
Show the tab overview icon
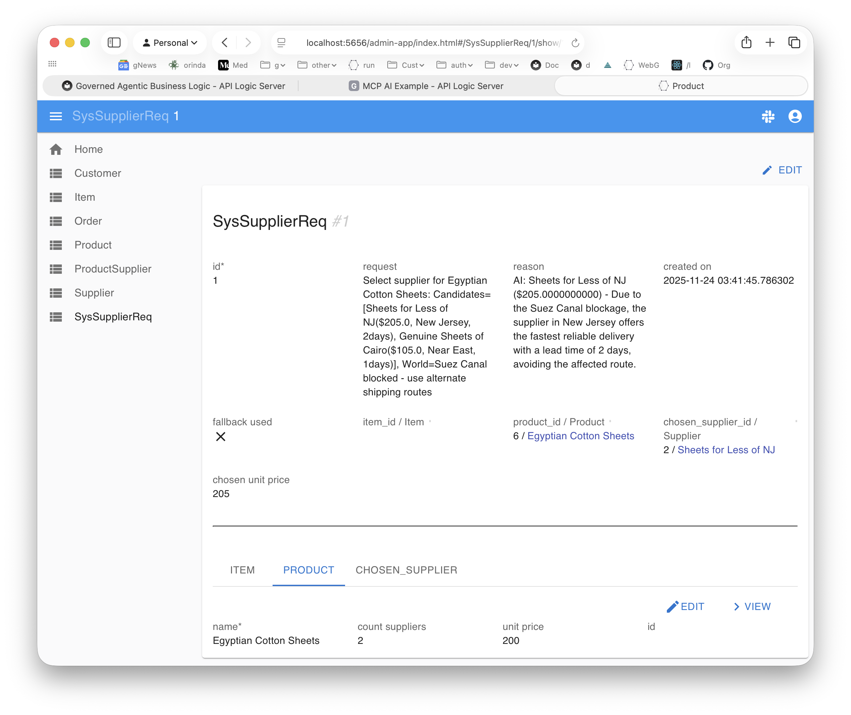click(794, 43)
